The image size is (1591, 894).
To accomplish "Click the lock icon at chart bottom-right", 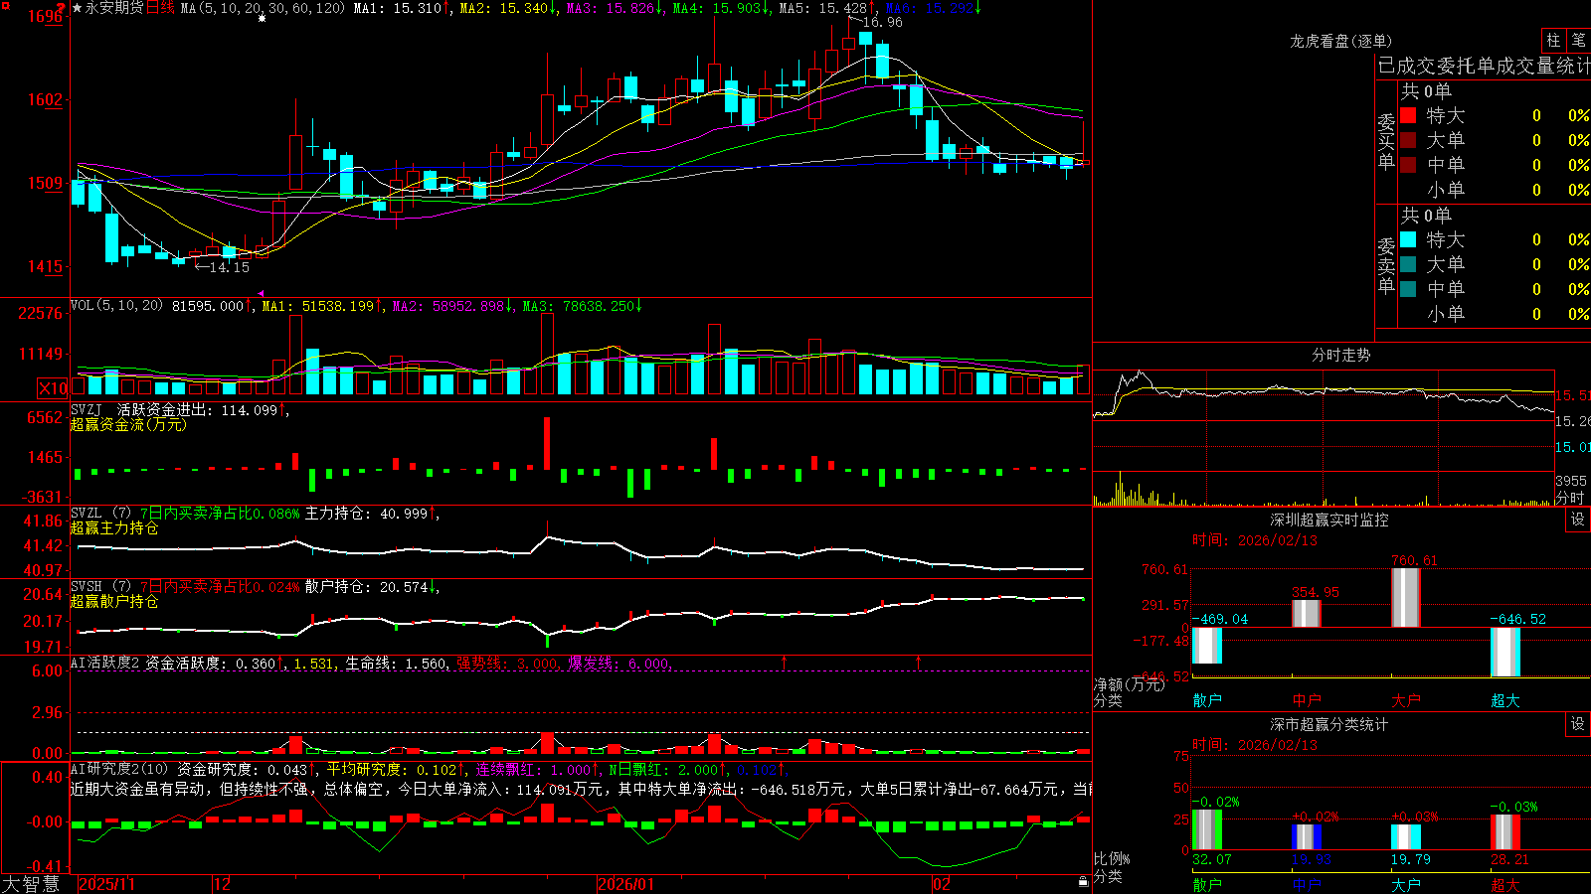I will pyautogui.click(x=1083, y=882).
